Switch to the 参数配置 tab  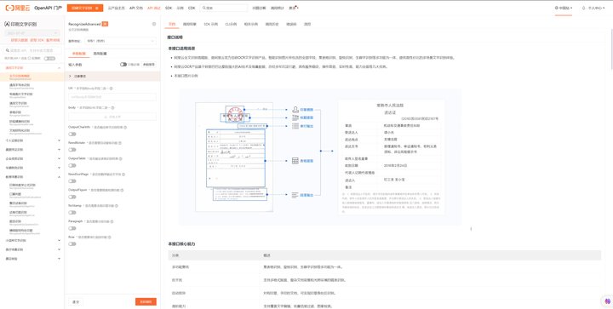[79, 54]
